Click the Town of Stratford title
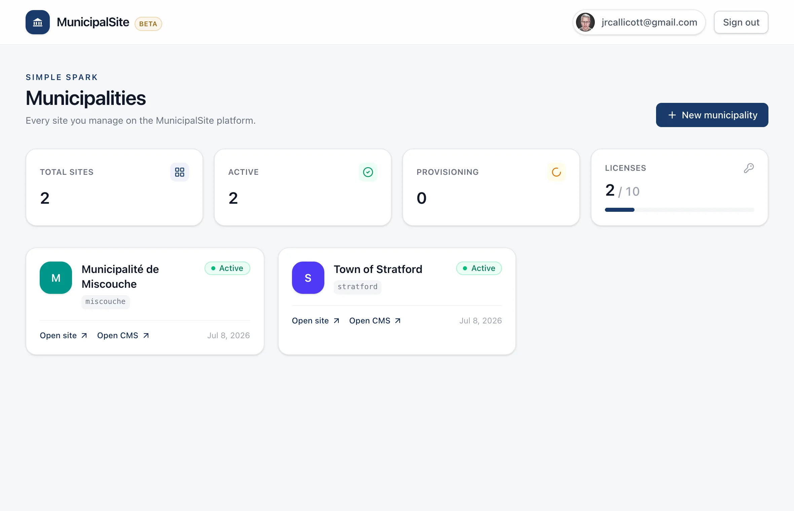The height and width of the screenshot is (511, 794). tap(378, 269)
